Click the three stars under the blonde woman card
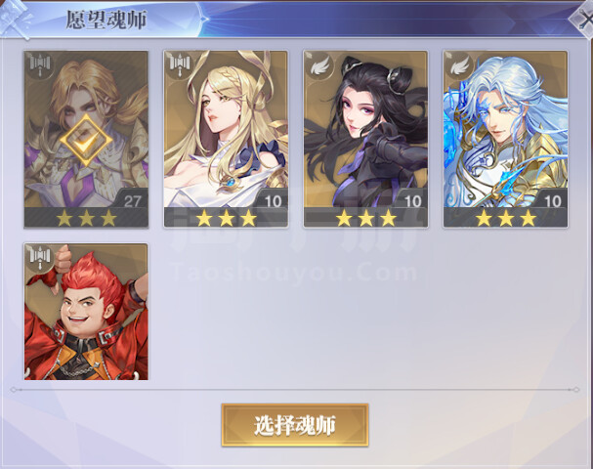Screen dimensions: 593x469 (x=226, y=218)
